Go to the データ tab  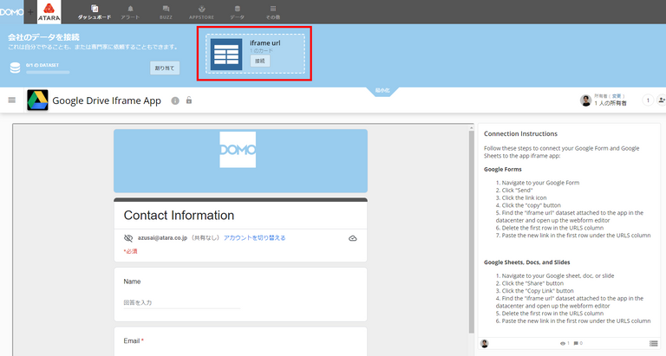click(x=237, y=12)
